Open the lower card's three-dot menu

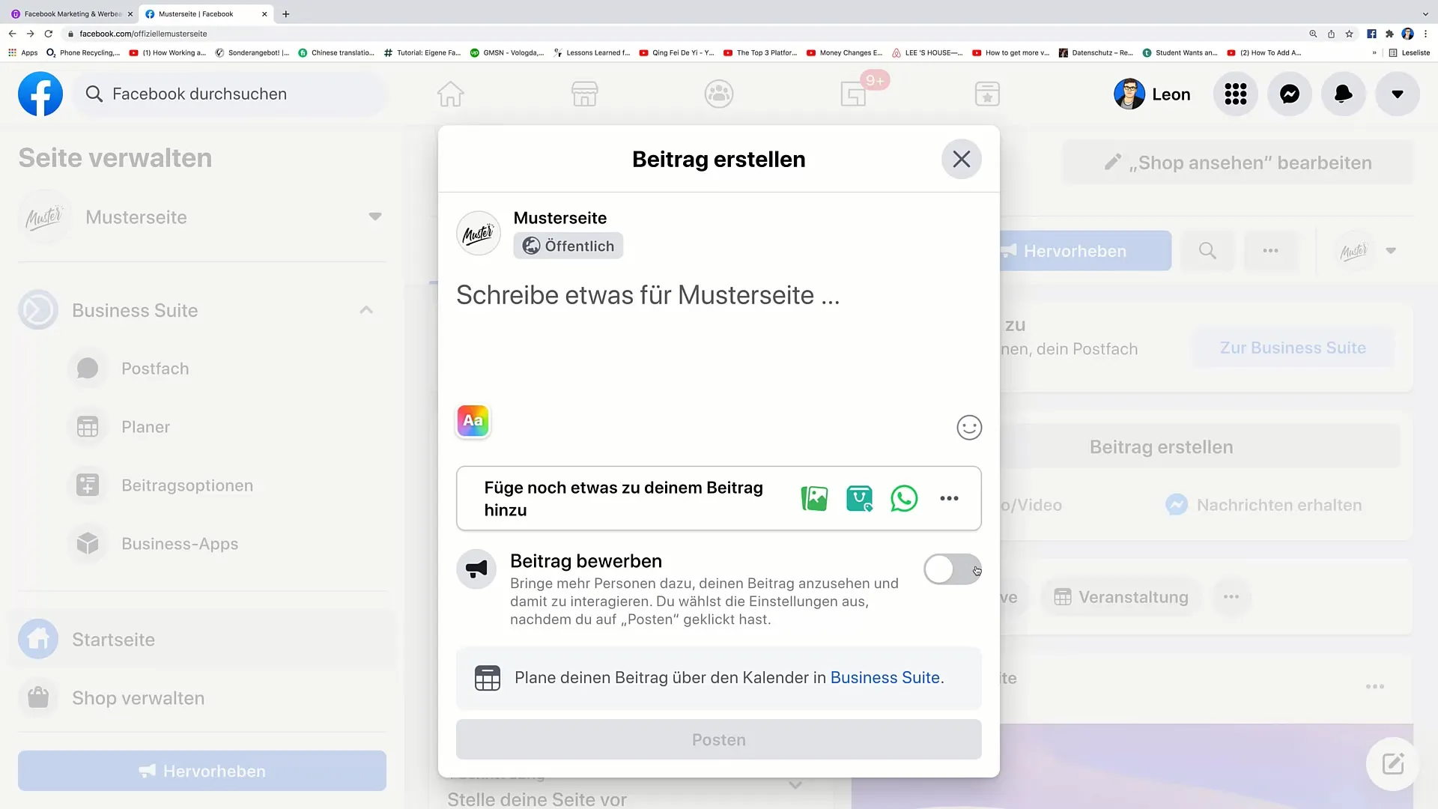[1374, 686]
